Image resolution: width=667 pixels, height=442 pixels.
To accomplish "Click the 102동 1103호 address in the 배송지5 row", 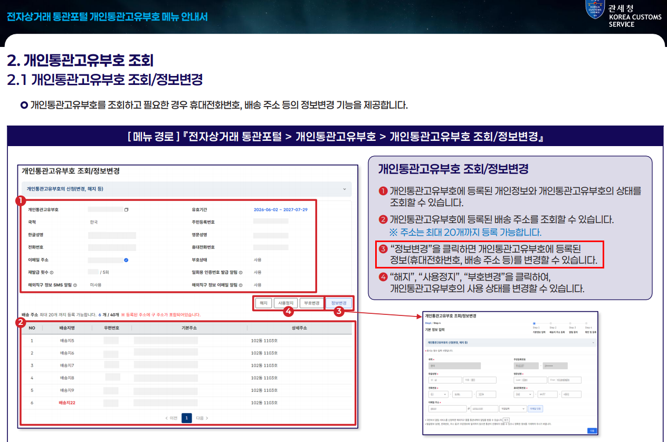I will click(x=264, y=341).
